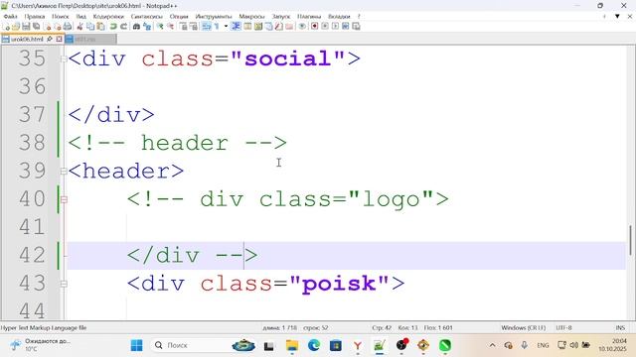Toggle Word Wrap in toolbar

coord(206,27)
